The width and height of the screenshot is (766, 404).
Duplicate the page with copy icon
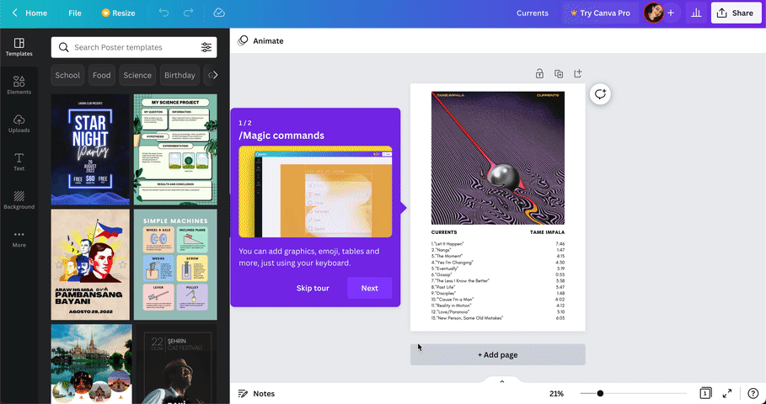(x=559, y=74)
